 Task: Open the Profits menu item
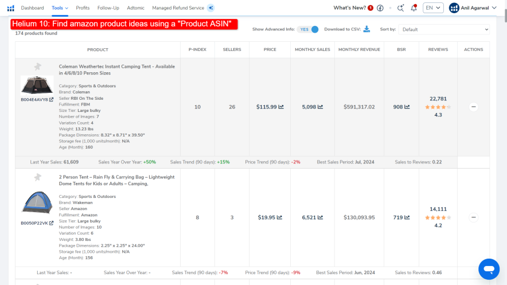(83, 8)
